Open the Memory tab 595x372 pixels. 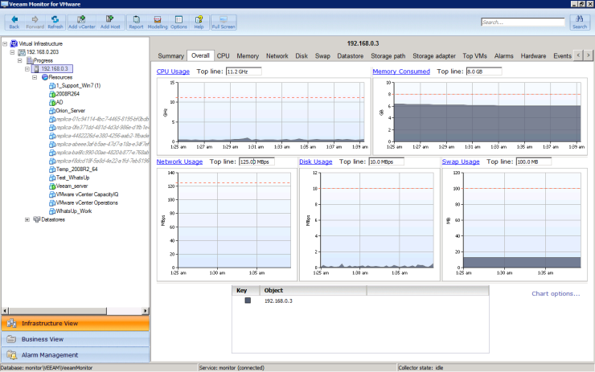coord(248,55)
